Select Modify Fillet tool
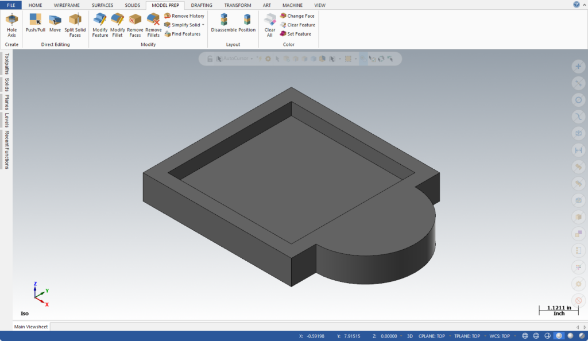 pyautogui.click(x=117, y=25)
